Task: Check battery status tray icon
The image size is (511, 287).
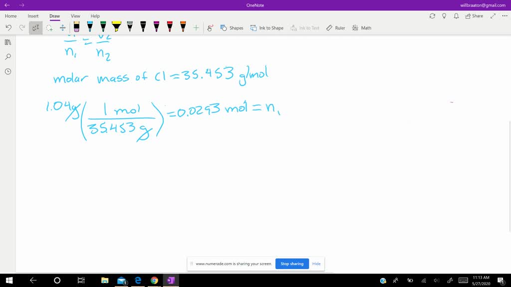Action: (410, 280)
